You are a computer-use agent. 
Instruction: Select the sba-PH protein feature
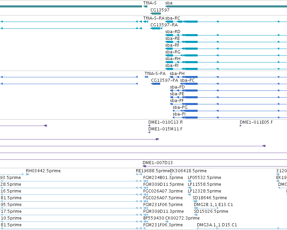pyautogui.click(x=184, y=77)
